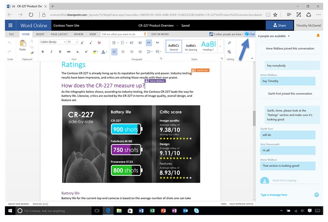Open font color dropdown arrow
The width and height of the screenshot is (328, 222).
click(106, 52)
